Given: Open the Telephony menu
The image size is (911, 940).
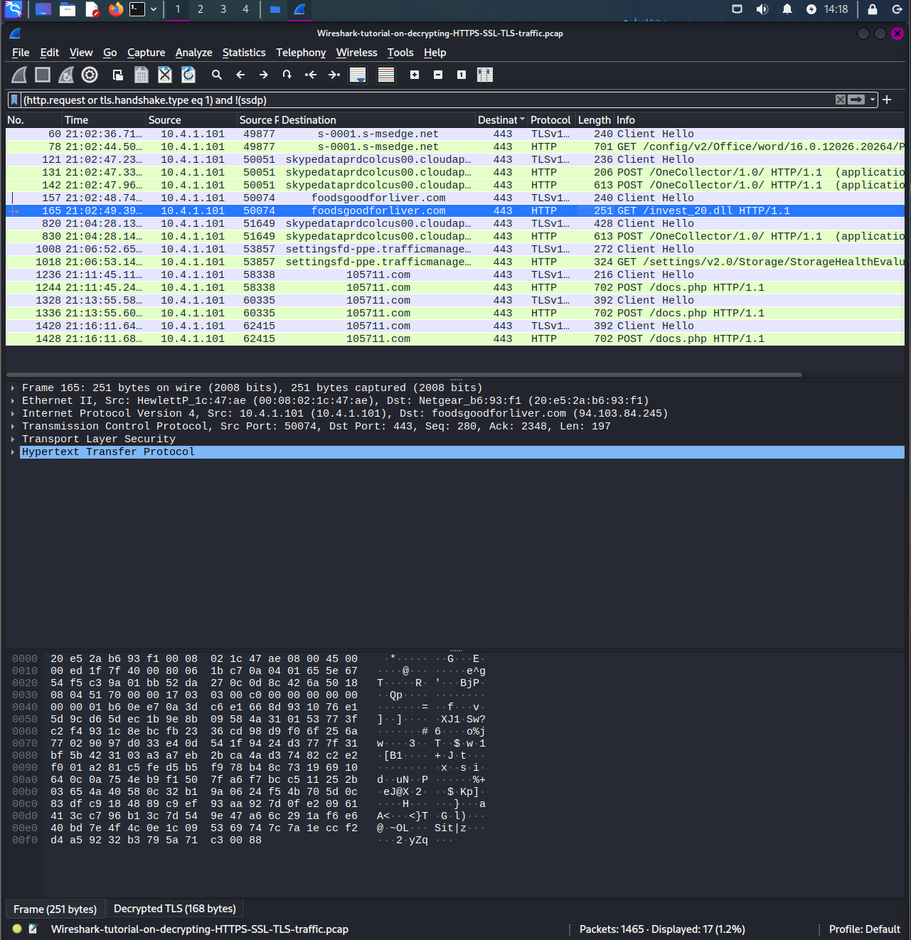Looking at the screenshot, I should [x=301, y=53].
